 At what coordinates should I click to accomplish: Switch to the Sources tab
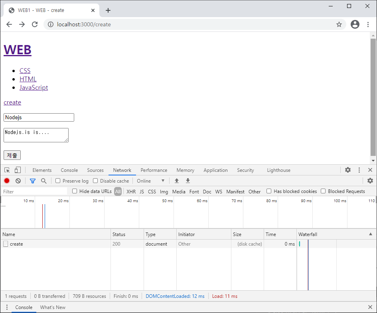(95, 170)
